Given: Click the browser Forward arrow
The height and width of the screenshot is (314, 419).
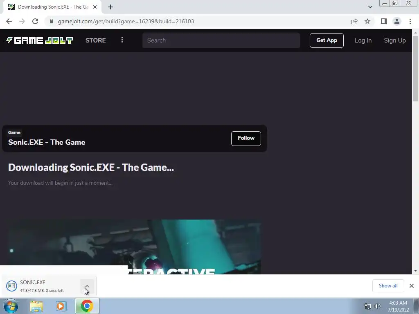Looking at the screenshot, I should pos(22,21).
